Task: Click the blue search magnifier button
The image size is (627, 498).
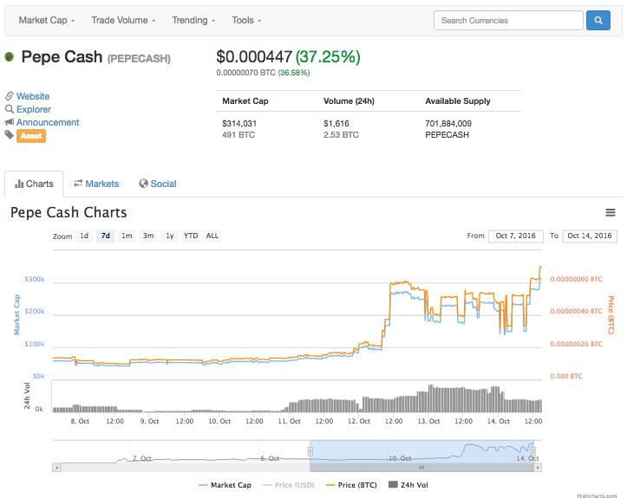Action: pyautogui.click(x=598, y=21)
